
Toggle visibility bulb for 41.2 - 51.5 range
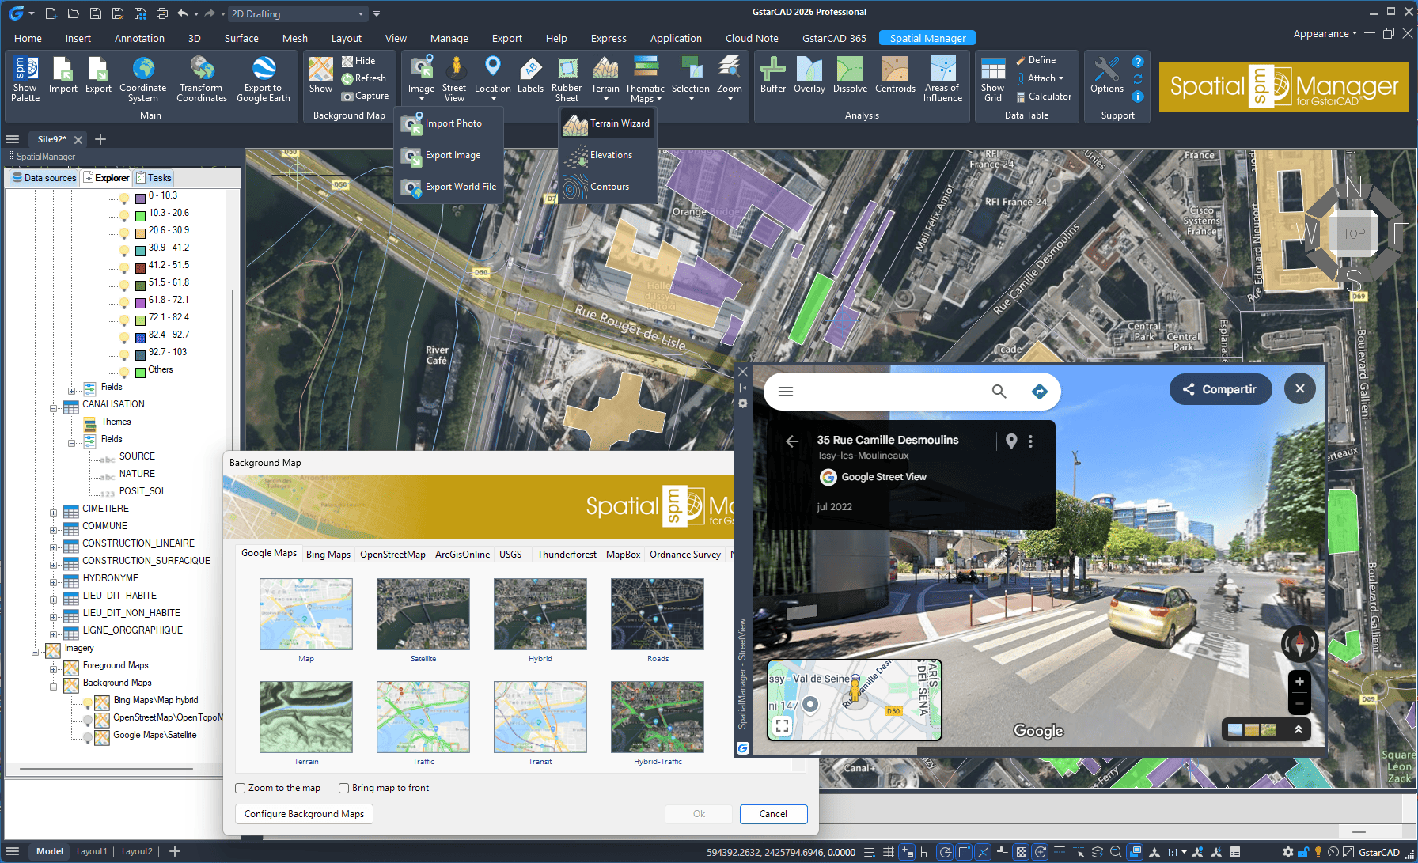click(x=124, y=267)
